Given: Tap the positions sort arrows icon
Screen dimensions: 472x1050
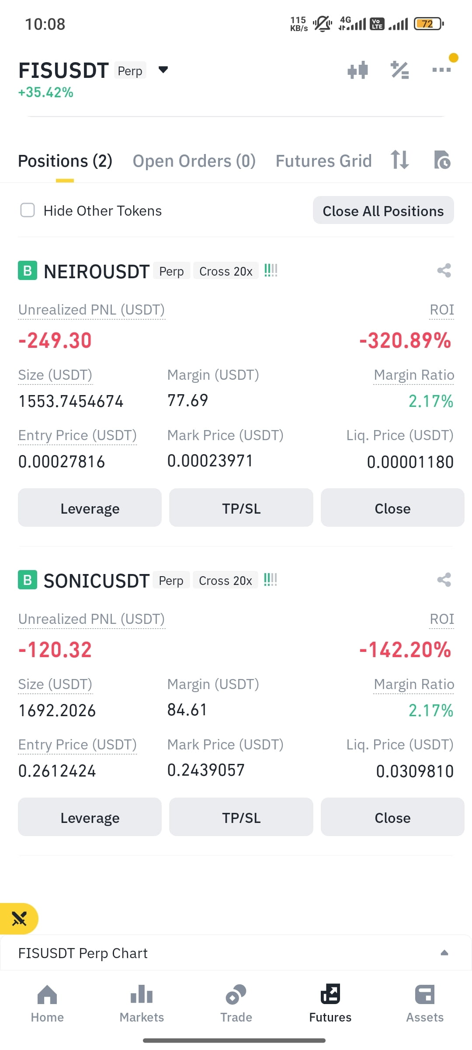Looking at the screenshot, I should [400, 160].
